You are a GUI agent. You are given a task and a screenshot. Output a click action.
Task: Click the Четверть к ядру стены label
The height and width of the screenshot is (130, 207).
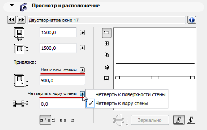click(x=52, y=93)
